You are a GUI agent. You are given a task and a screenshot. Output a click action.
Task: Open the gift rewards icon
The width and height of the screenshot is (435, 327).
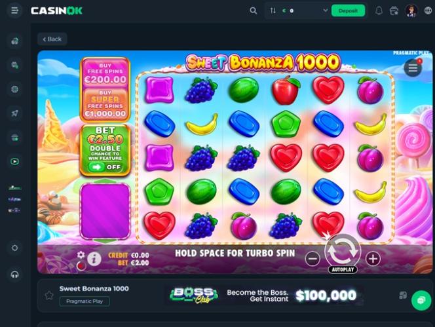pyautogui.click(x=394, y=11)
